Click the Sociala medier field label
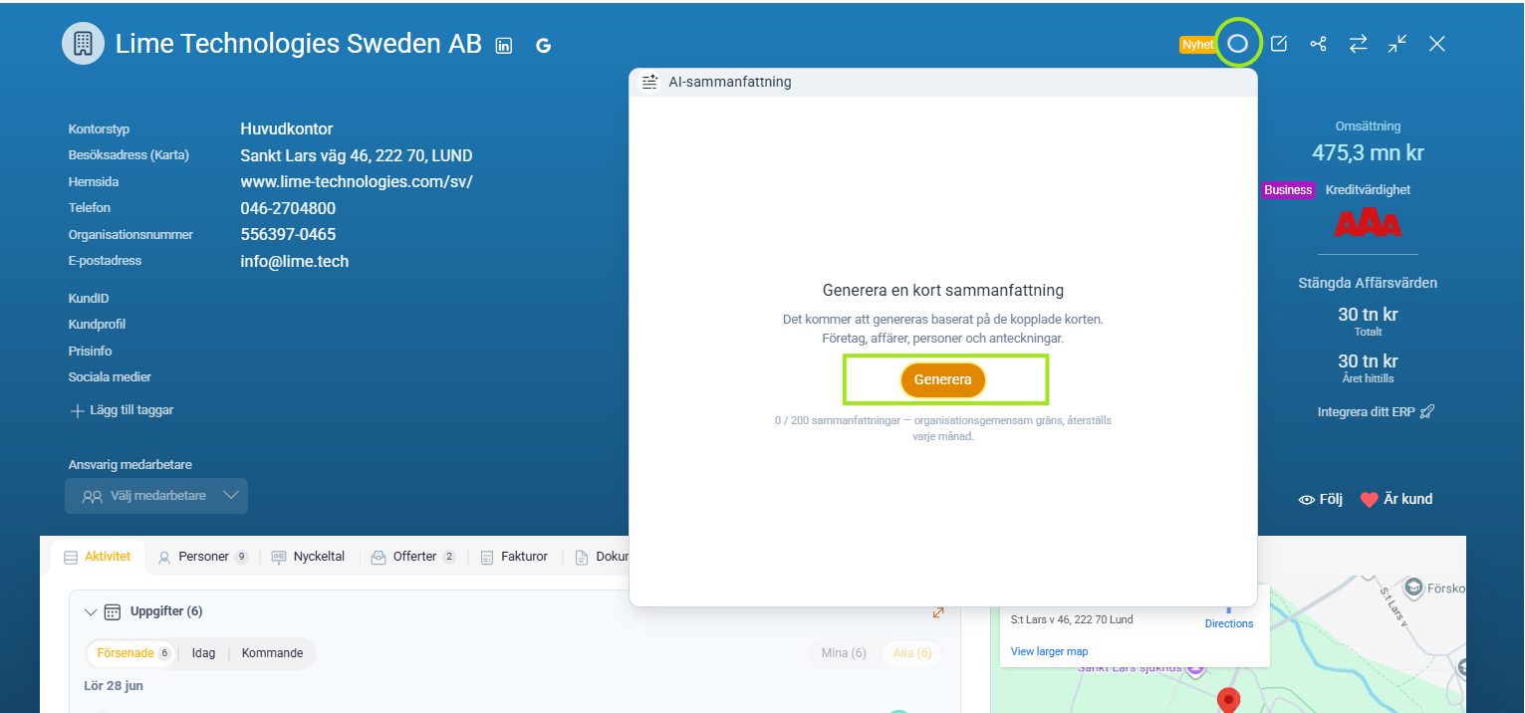Image resolution: width=1525 pixels, height=713 pixels. [110, 377]
